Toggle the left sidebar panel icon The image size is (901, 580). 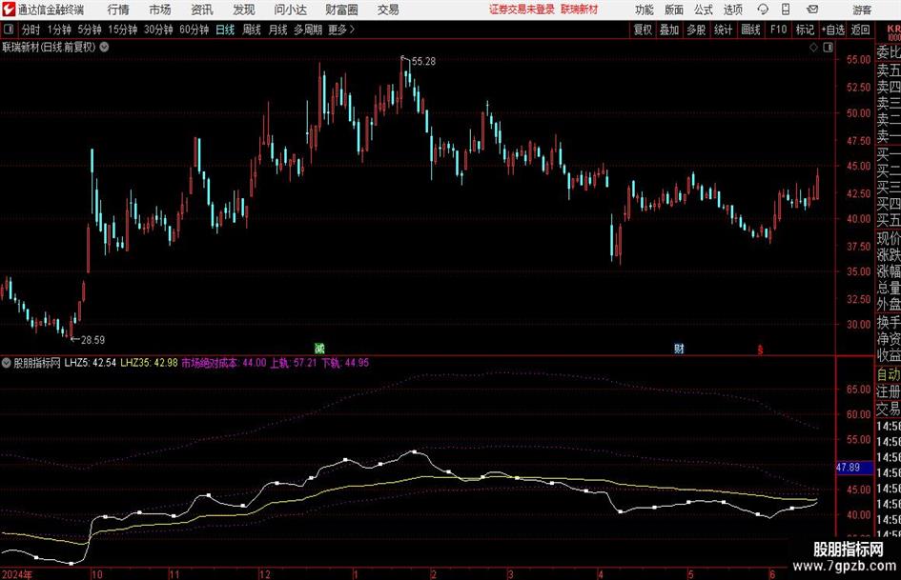point(9,30)
